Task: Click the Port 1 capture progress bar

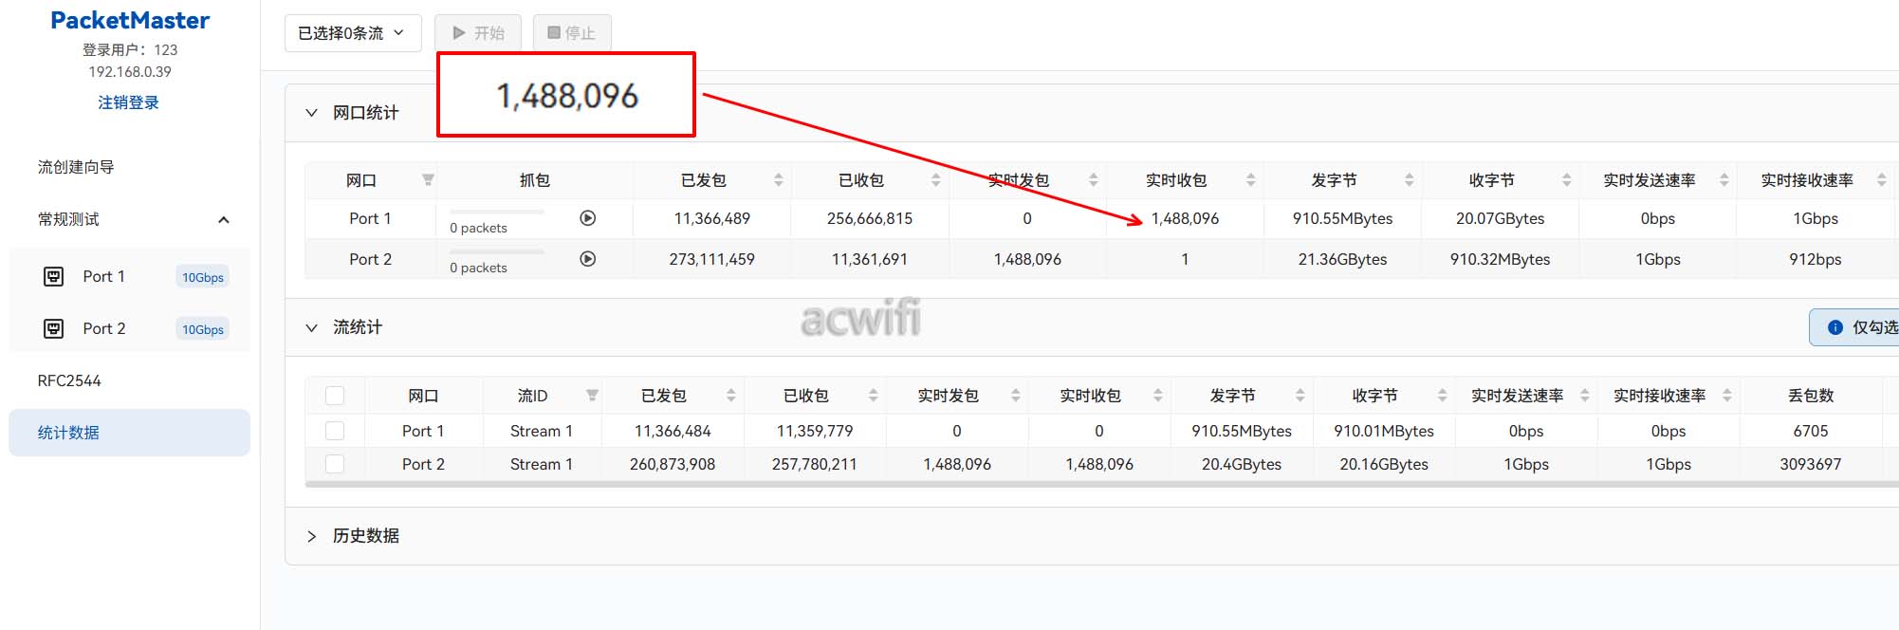Action: 497,212
